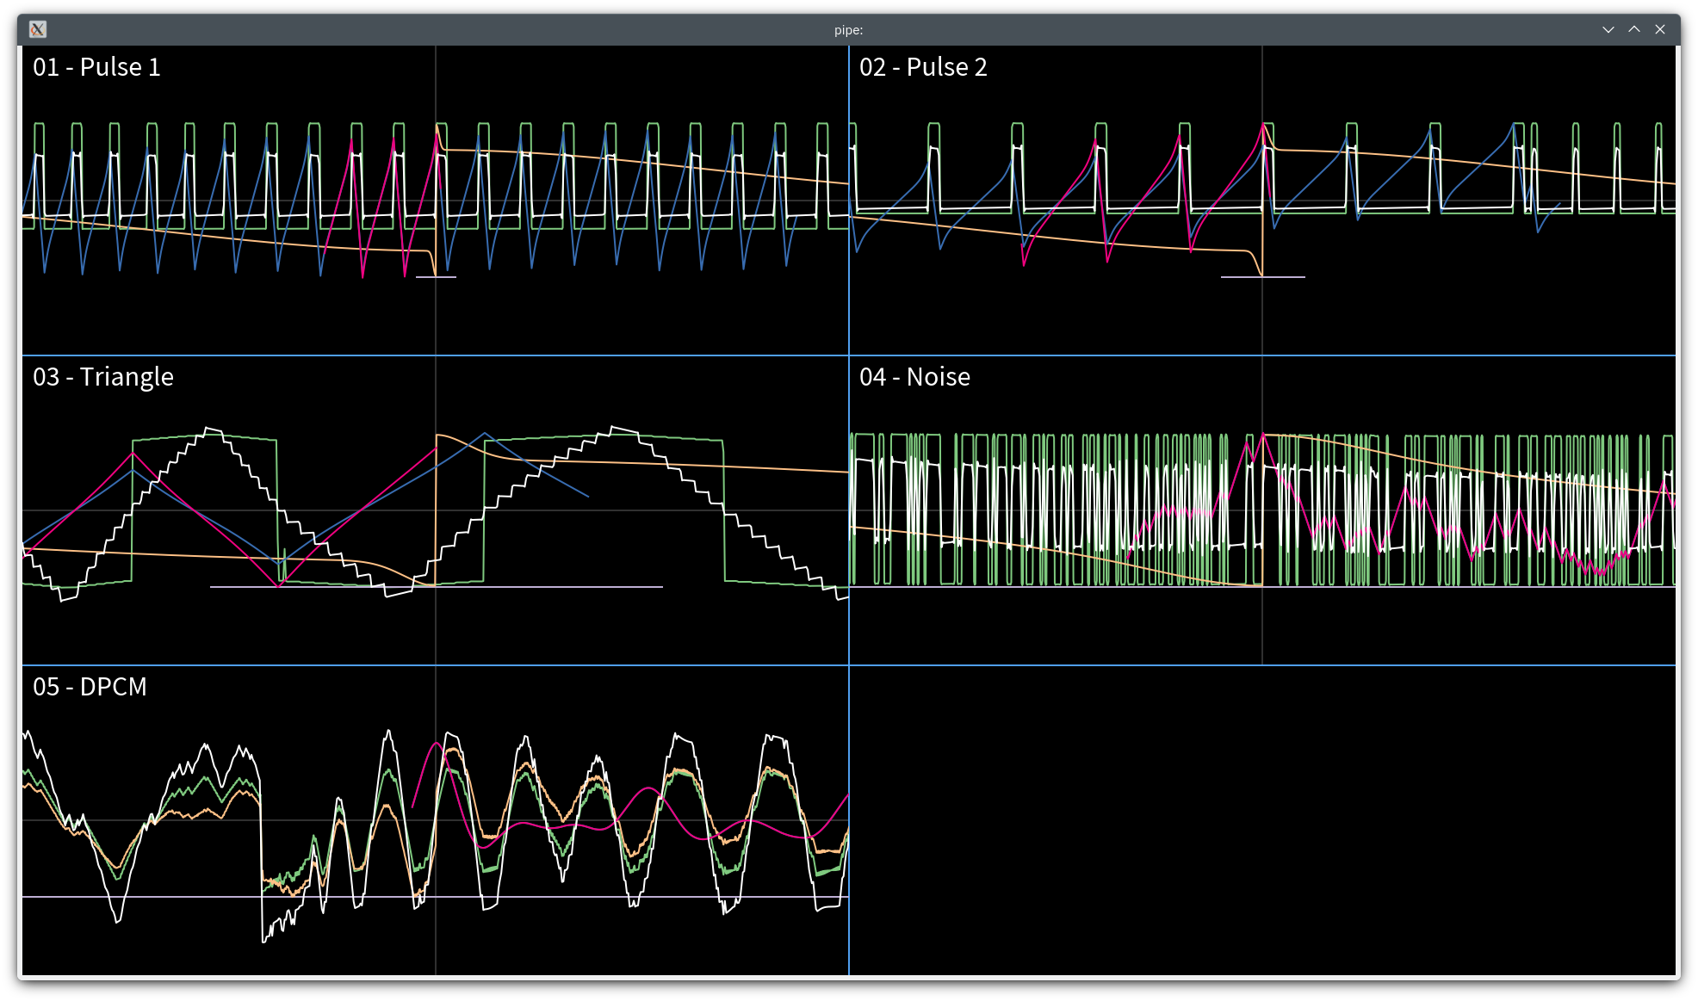The image size is (1698, 1001).
Task: Click the "03 - Triangle" channel heading
Action: pyautogui.click(x=103, y=376)
